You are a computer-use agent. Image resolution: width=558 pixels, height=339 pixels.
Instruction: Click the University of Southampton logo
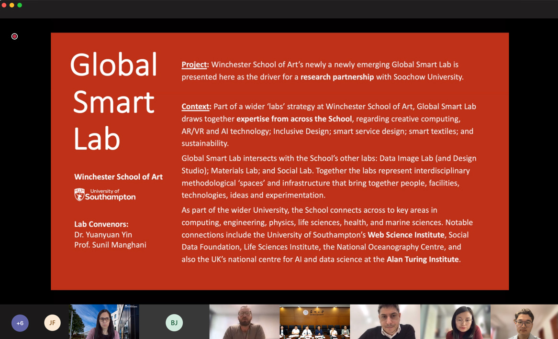(x=105, y=195)
